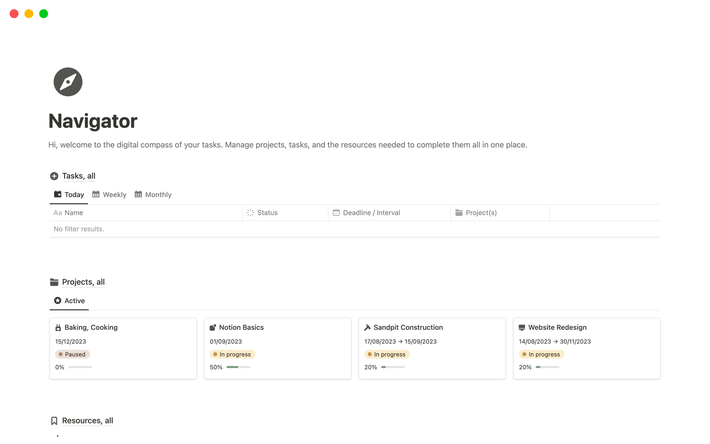The height and width of the screenshot is (444, 710).
Task: Click the Today tab in Tasks section
Action: pos(74,194)
